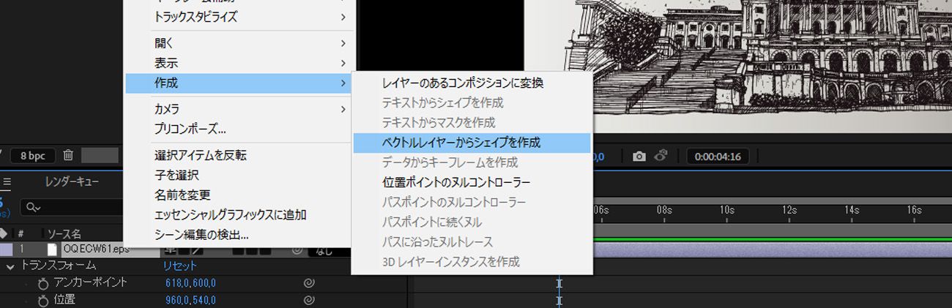Click the 位置 value 960,0,540,0
Viewport: 952px width, 308px height.
(x=190, y=301)
